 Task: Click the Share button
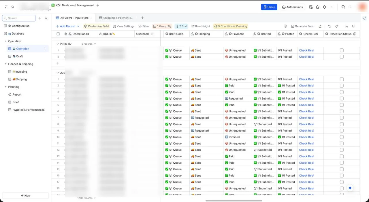269,7
